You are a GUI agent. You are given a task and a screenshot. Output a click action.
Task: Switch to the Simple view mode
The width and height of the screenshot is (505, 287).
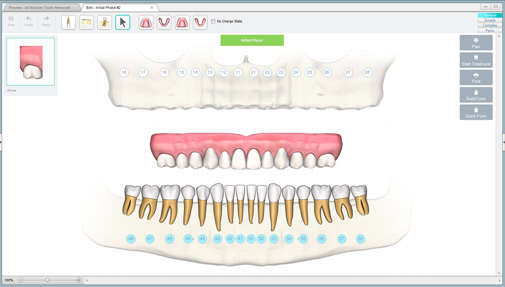[489, 20]
